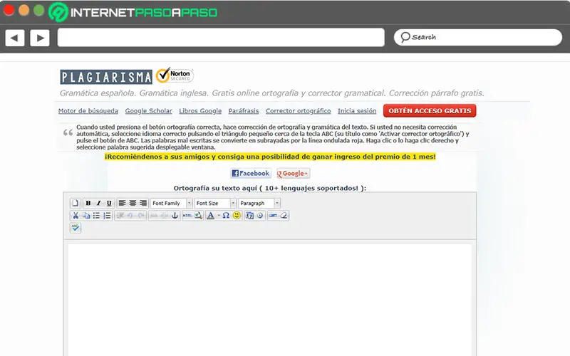This screenshot has width=570, height=356.
Task: Align text right
Action: pyautogui.click(x=143, y=203)
